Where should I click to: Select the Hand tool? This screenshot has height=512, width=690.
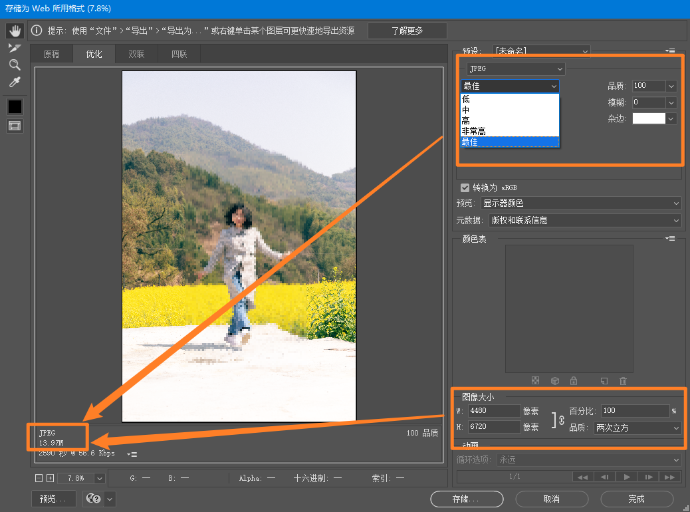tap(15, 31)
